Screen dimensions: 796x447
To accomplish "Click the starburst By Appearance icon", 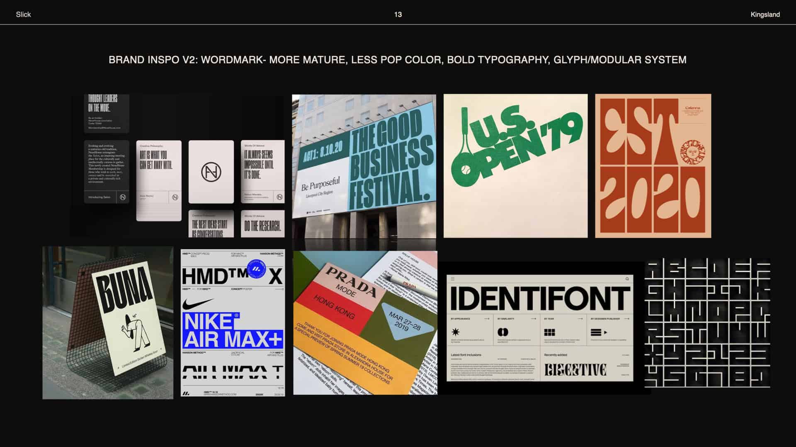I will [455, 332].
